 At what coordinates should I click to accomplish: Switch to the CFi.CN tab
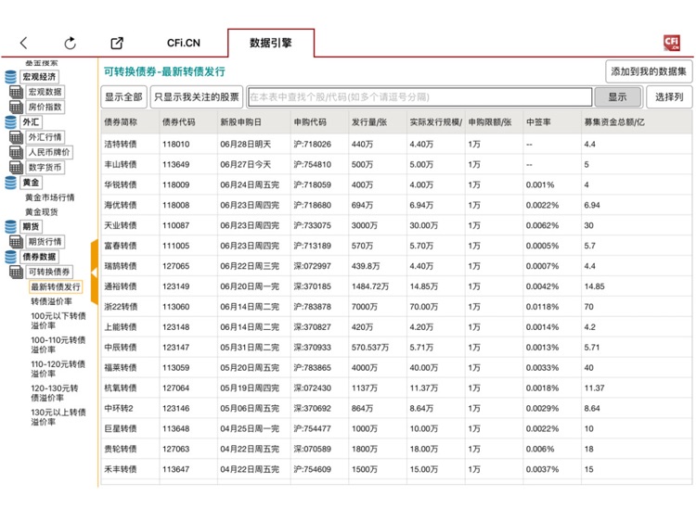click(184, 43)
